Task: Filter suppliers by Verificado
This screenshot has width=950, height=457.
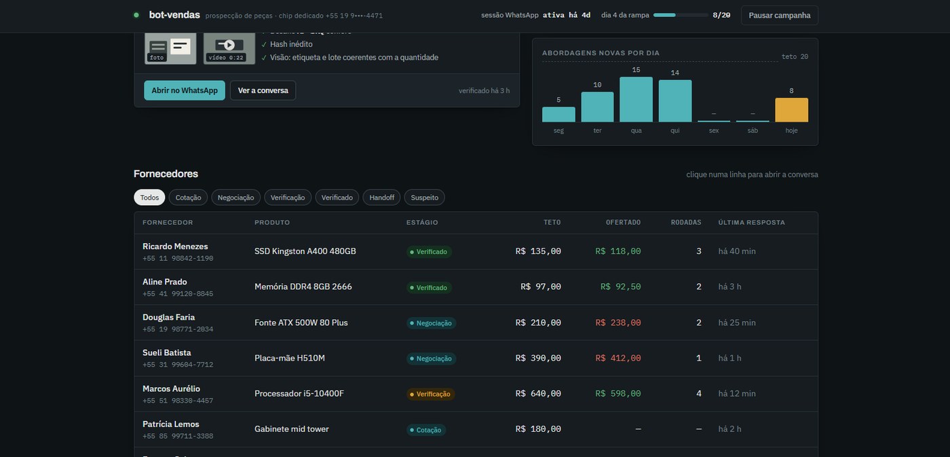Action: pos(337,198)
